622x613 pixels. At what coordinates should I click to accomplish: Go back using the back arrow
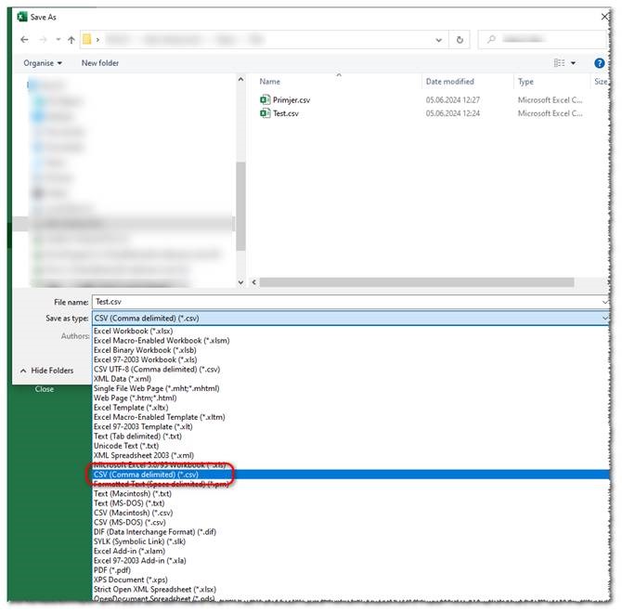[x=24, y=40]
